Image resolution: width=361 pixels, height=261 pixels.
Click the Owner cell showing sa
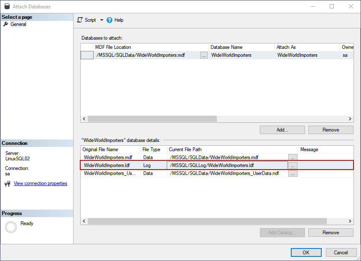click(347, 55)
